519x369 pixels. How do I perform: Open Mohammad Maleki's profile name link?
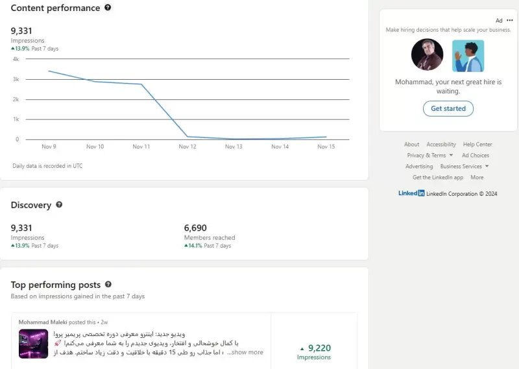pos(43,322)
